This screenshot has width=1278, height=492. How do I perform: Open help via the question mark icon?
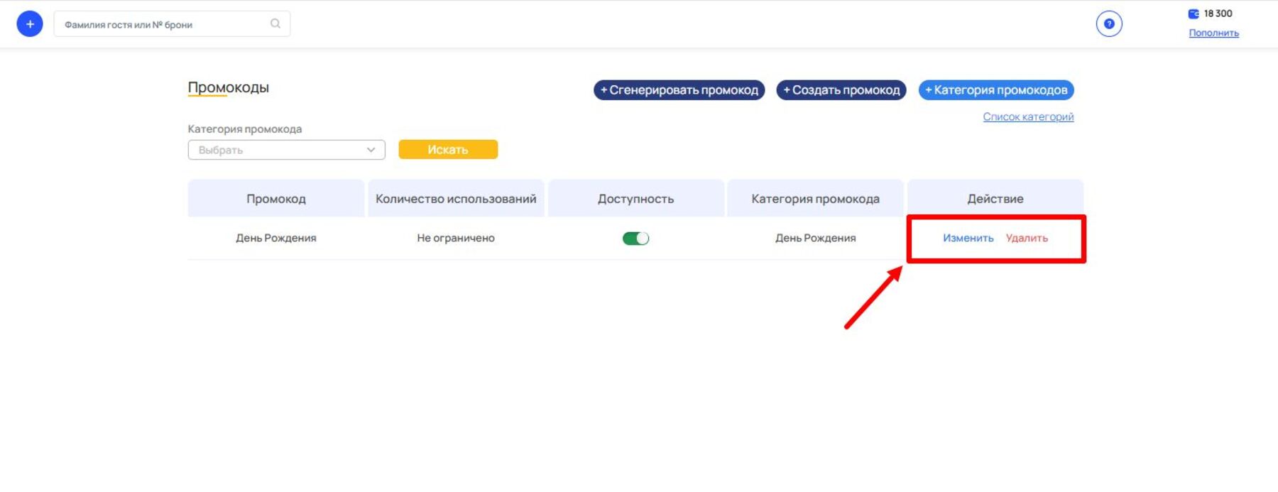[1108, 24]
